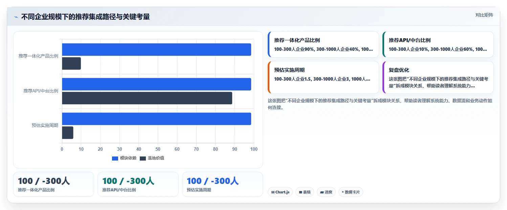Click the y-axis label 推荐API/中台比例

41,91
